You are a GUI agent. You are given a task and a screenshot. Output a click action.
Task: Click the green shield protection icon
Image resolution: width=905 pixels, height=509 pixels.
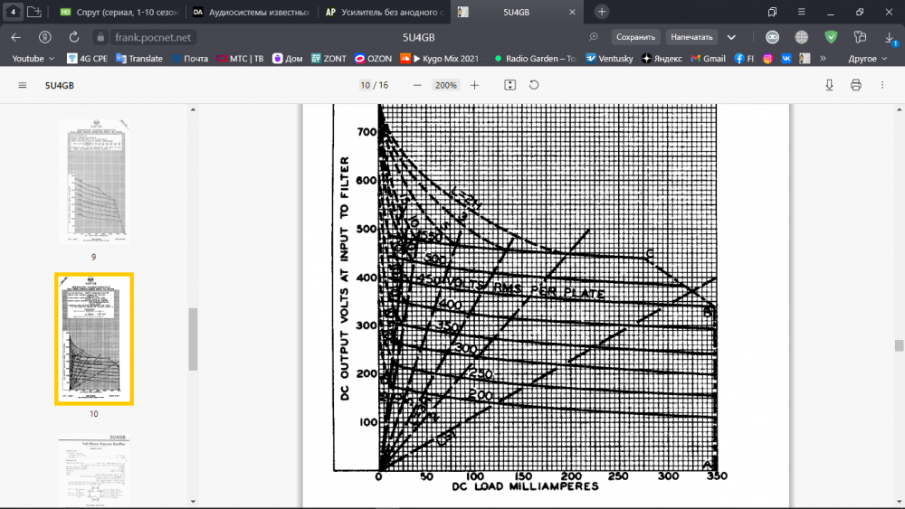(x=831, y=37)
